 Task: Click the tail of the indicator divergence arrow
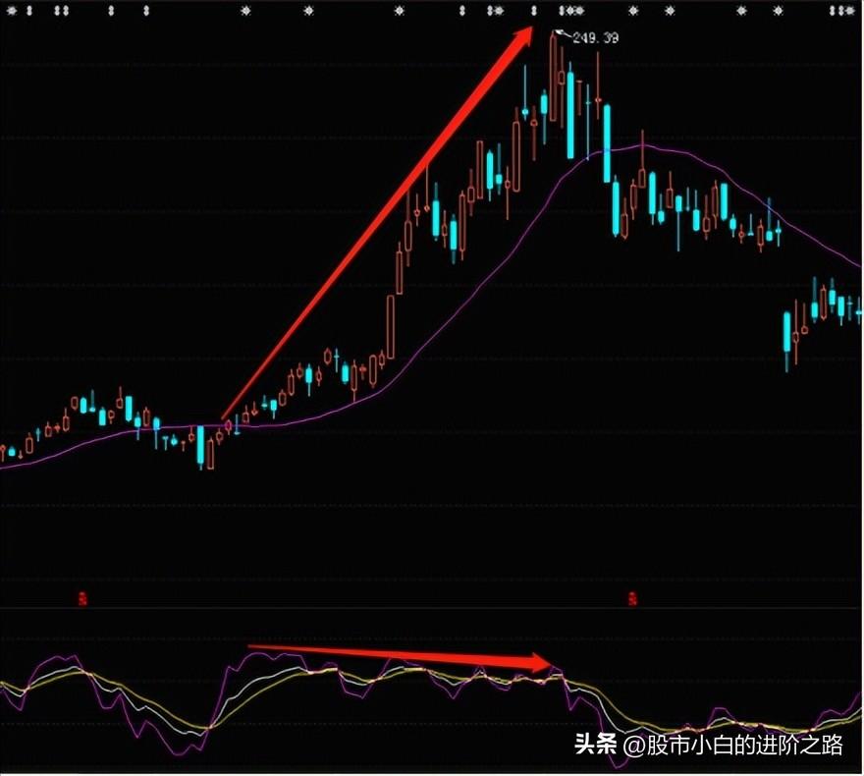[250, 646]
